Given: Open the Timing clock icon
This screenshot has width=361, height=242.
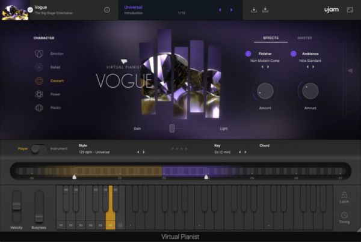Looking at the screenshot, I should 344,215.
